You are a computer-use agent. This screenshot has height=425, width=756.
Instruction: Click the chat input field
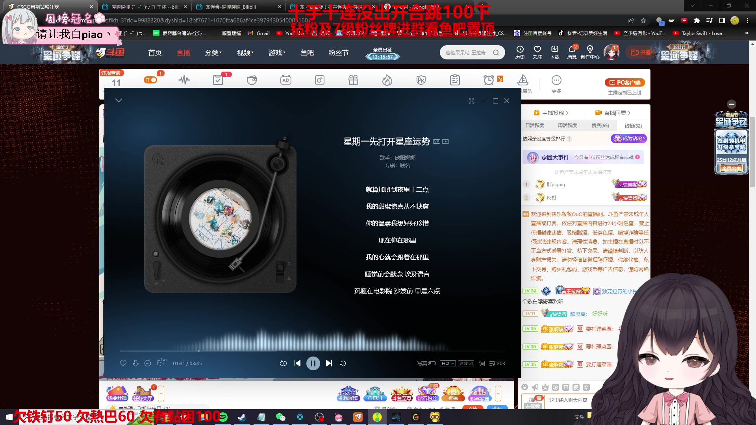(569, 400)
